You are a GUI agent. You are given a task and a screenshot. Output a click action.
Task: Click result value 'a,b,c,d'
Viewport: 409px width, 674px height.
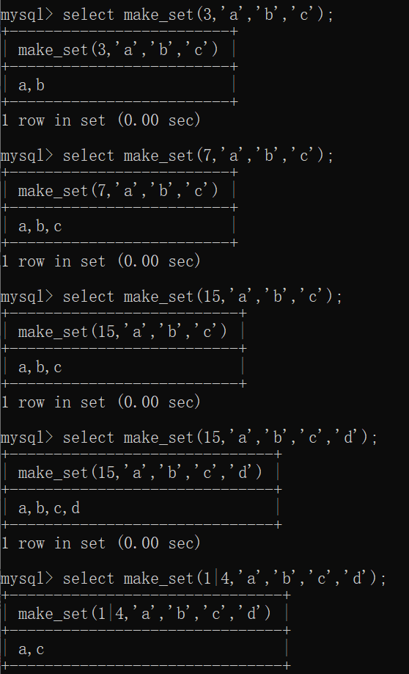(x=49, y=508)
